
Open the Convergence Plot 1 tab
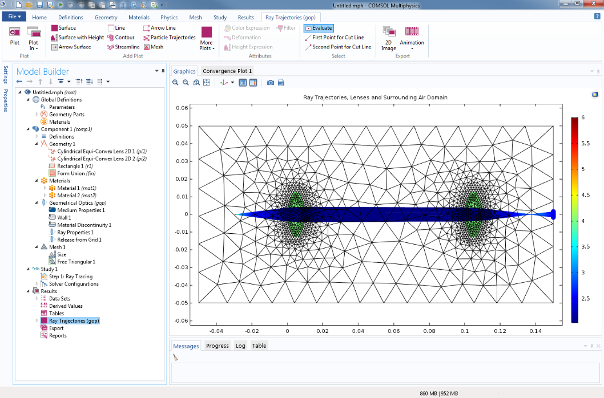pos(227,71)
